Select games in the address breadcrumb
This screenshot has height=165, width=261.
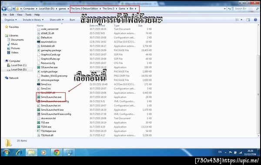pos(62,9)
